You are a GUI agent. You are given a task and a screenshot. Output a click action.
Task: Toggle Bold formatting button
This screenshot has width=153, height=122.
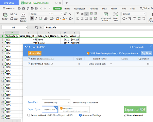coord(32,18)
